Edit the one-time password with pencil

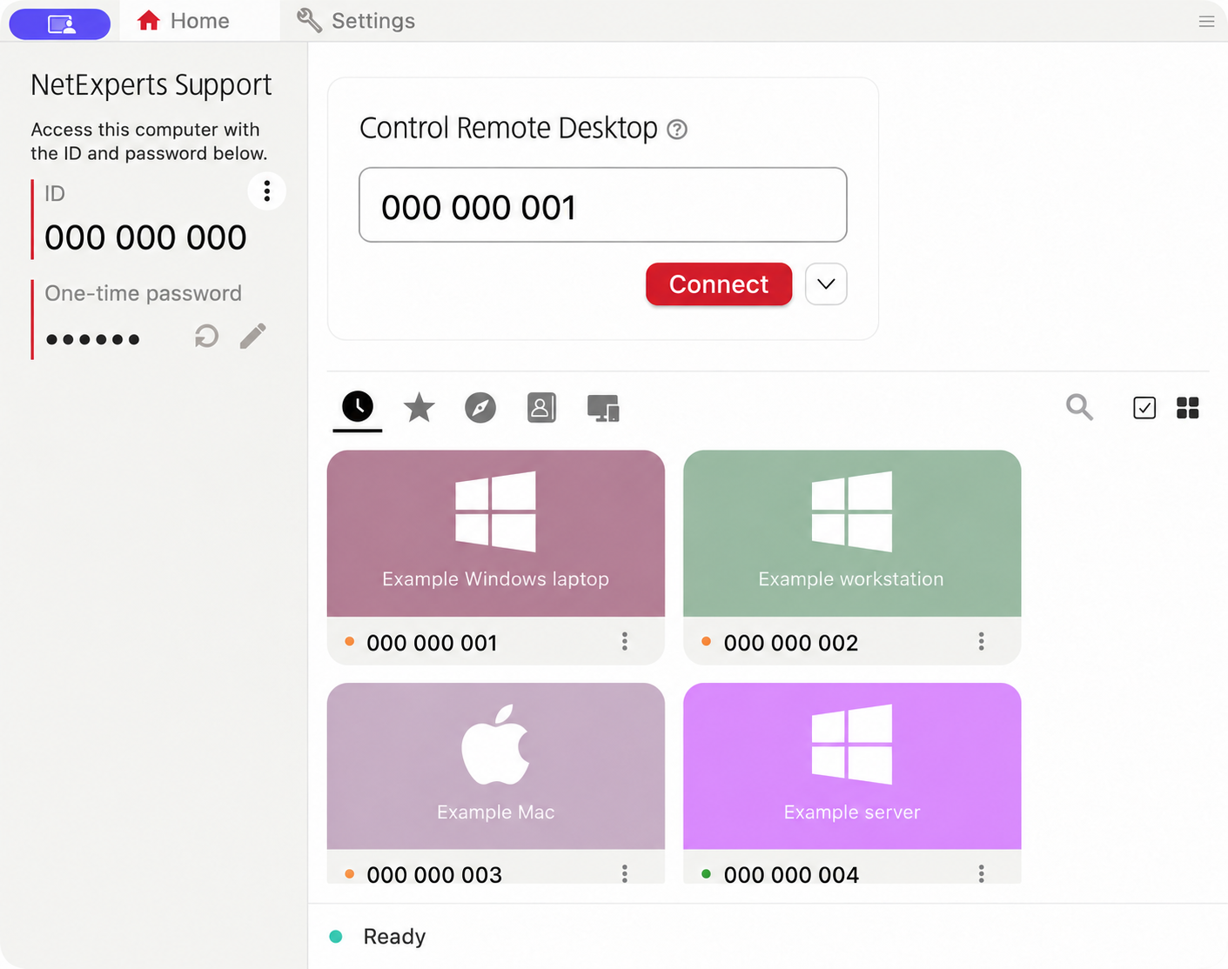(x=253, y=336)
